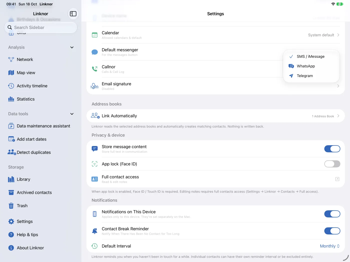Click the 'Trash' sidebar label
Image resolution: width=350 pixels, height=262 pixels.
22,206
